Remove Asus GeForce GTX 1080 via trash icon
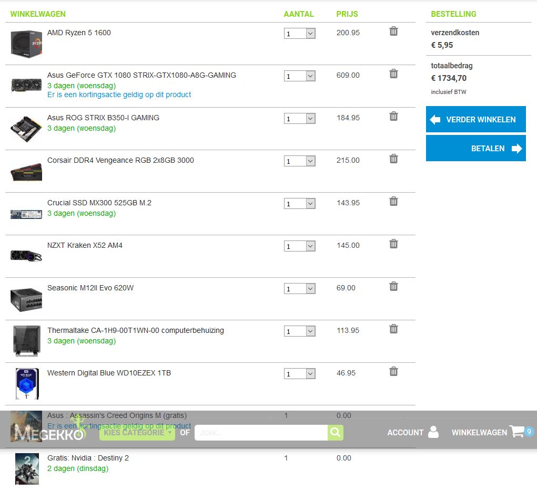Viewport: 537px width, 492px height. point(393,74)
